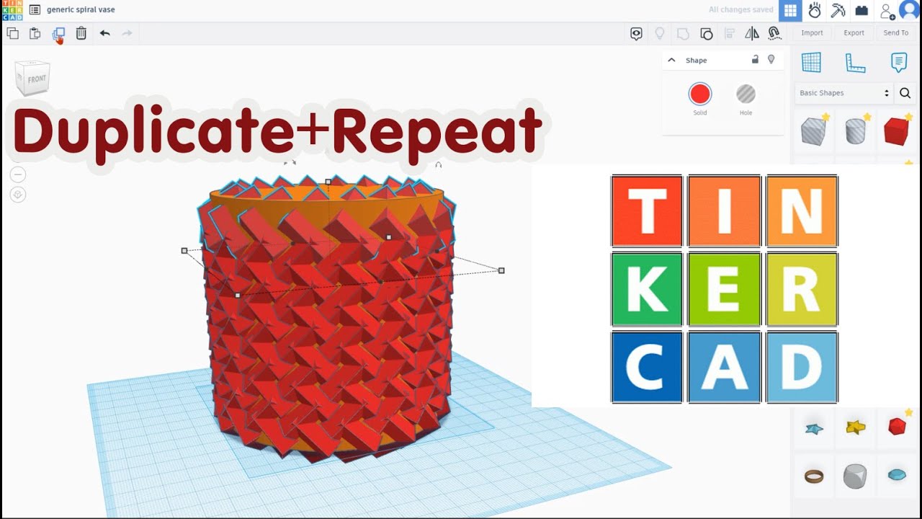The width and height of the screenshot is (922, 519).
Task: Pick the striped Box hole shape
Action: click(814, 132)
